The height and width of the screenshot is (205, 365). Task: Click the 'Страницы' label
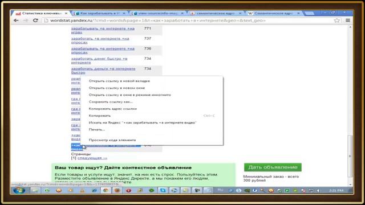coord(81,154)
